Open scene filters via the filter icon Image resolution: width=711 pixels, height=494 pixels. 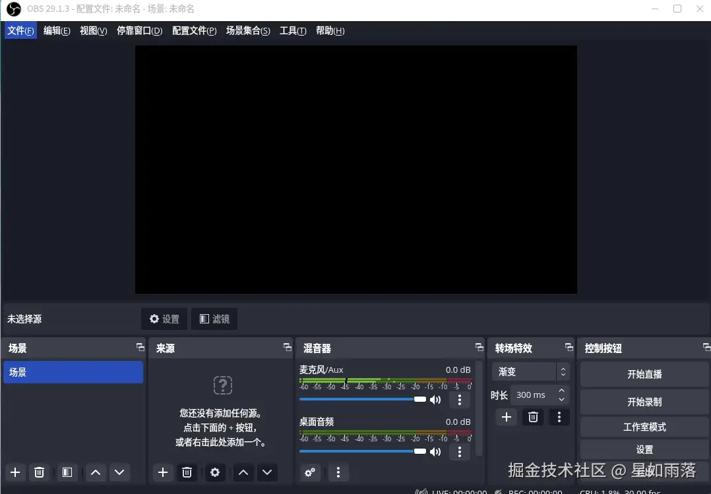(x=67, y=472)
